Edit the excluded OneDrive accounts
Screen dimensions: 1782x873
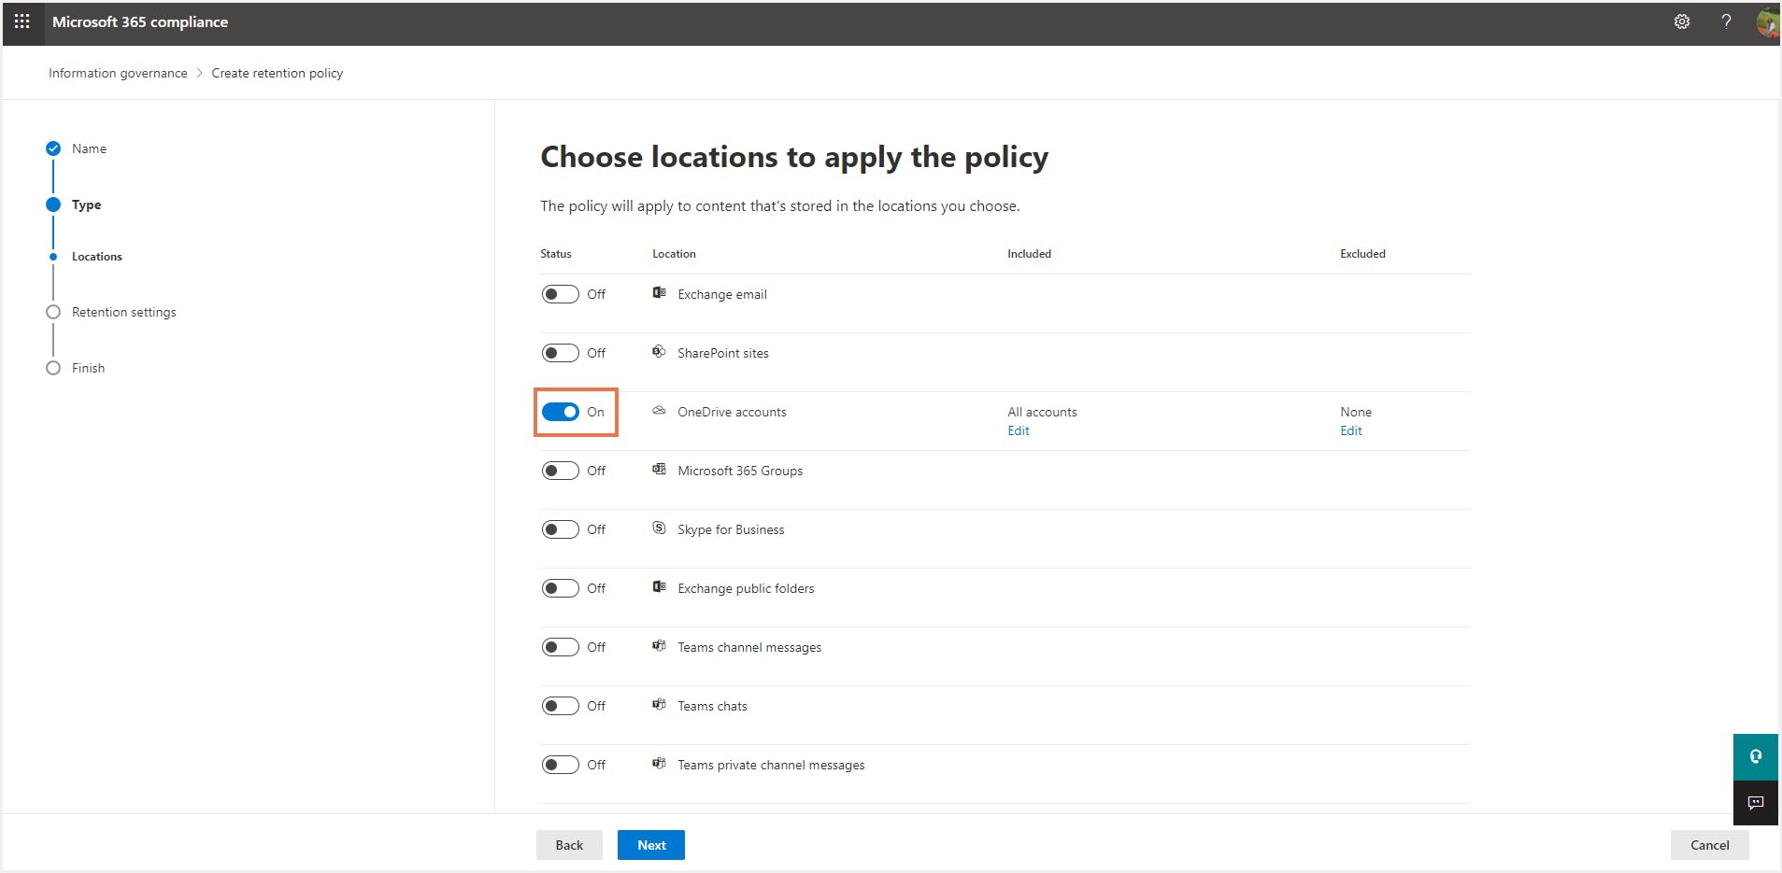pyautogui.click(x=1350, y=430)
